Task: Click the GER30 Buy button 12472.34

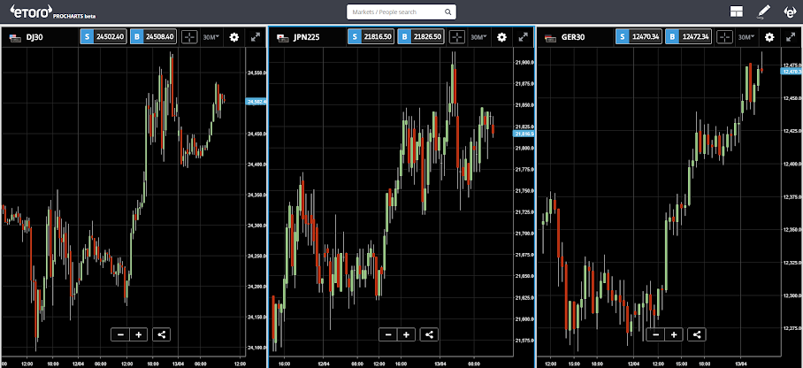Action: point(689,37)
